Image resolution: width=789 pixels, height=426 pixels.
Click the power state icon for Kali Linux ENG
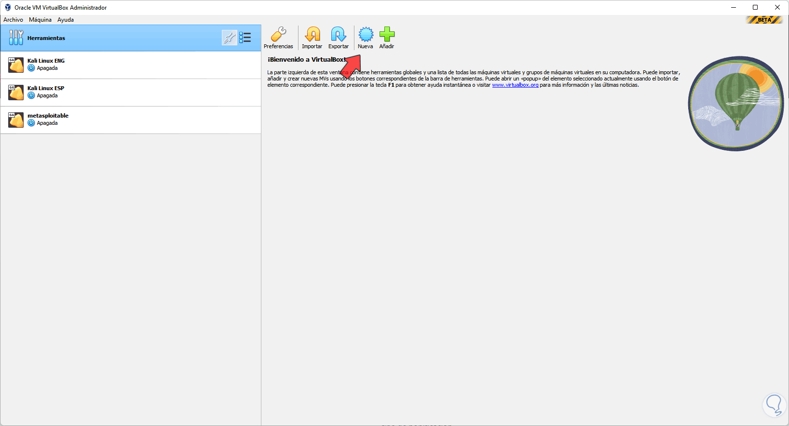click(x=31, y=68)
